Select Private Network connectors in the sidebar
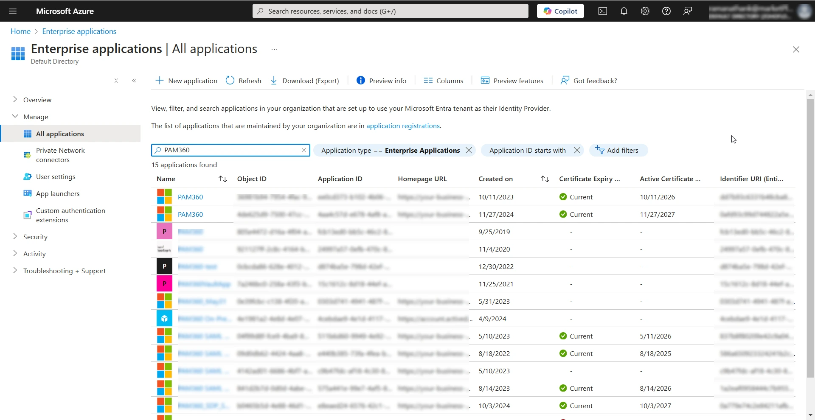The height and width of the screenshot is (420, 815). tap(60, 155)
